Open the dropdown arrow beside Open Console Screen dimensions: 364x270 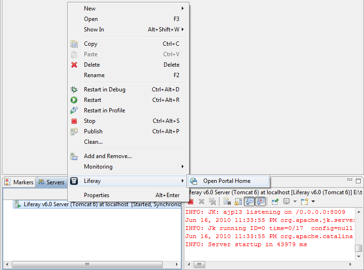point(313,201)
